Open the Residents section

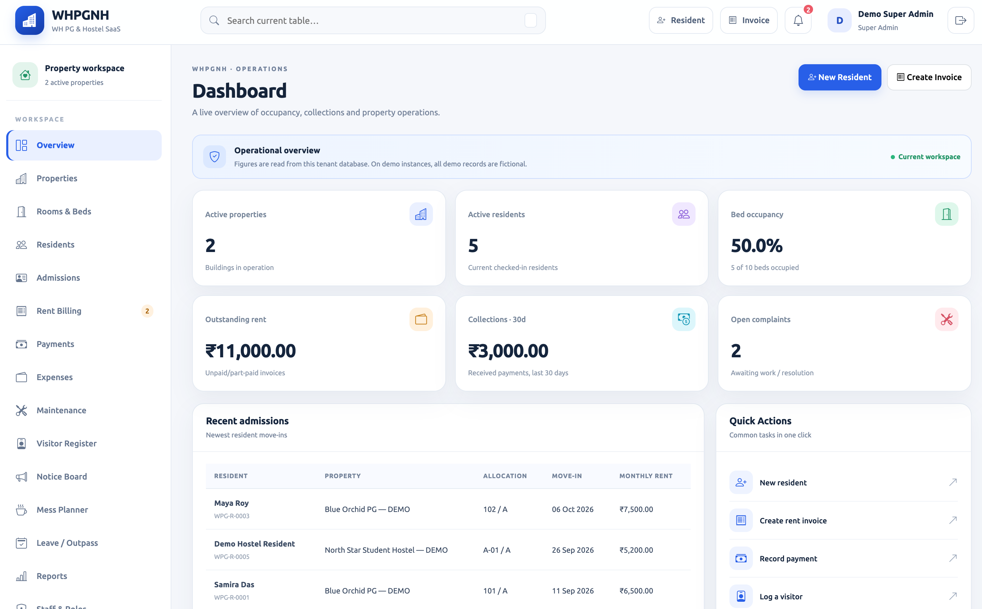click(84, 244)
